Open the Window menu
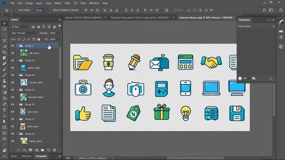 pyautogui.click(x=94, y=3)
